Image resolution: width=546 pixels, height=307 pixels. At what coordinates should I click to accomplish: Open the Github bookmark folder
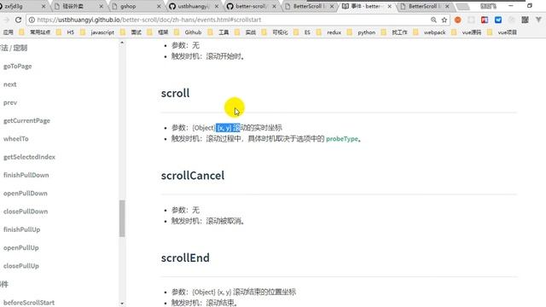[189, 32]
